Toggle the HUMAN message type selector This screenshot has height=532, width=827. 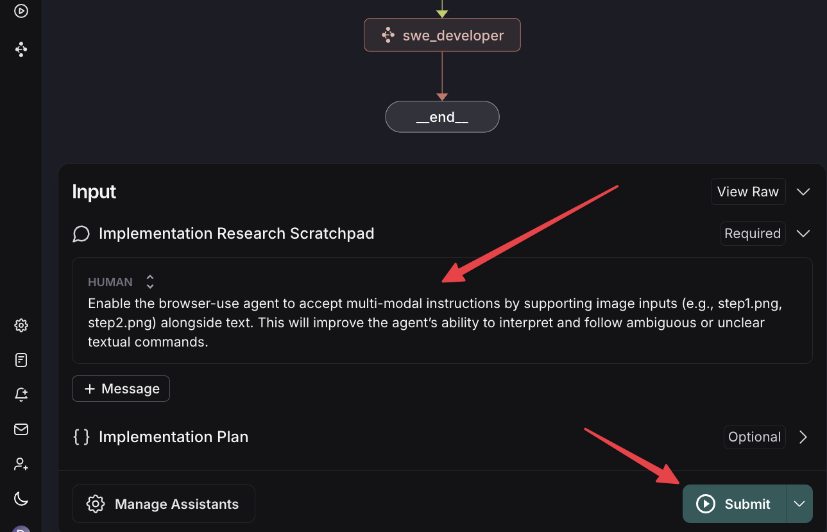[x=150, y=282]
